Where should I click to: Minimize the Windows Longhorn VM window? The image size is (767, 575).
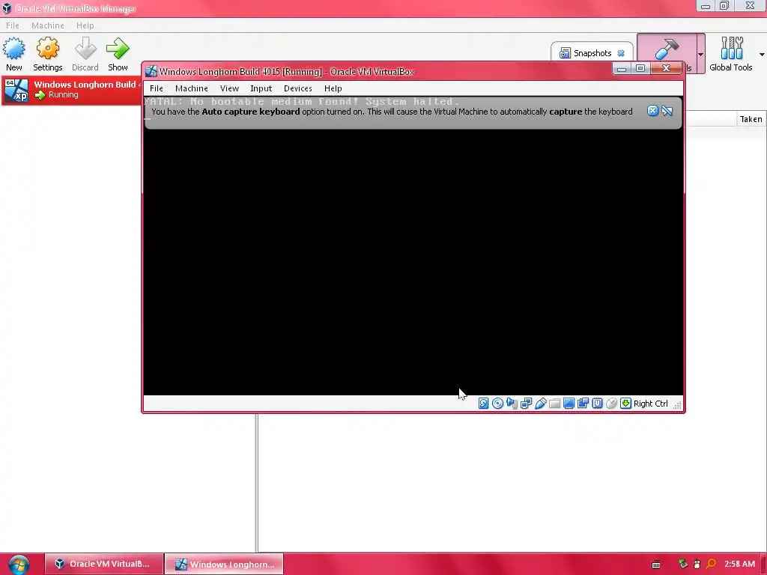pos(622,68)
